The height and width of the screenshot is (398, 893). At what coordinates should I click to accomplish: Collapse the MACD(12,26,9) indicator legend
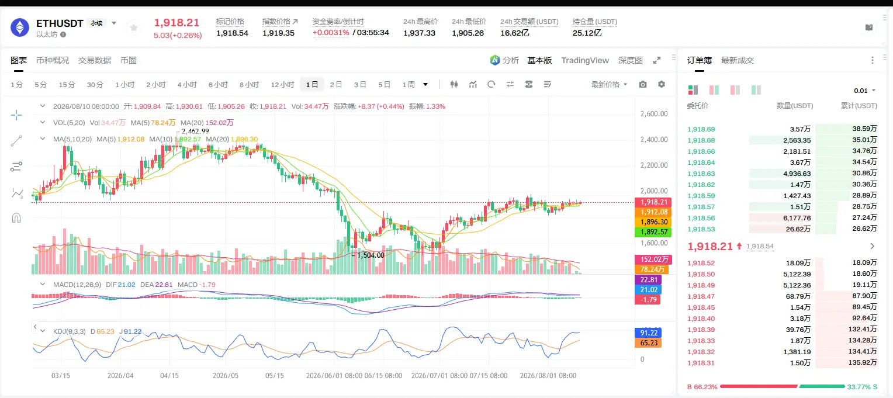(42, 284)
